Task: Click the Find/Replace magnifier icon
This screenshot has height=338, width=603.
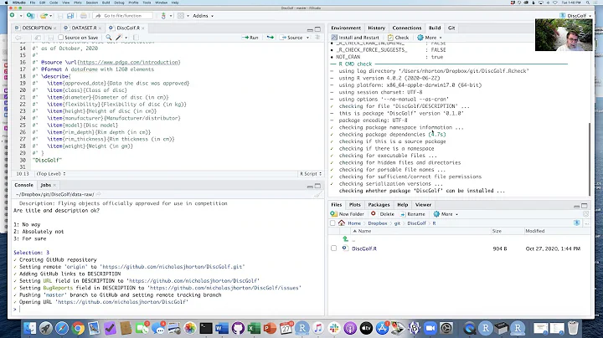Action: point(109,38)
